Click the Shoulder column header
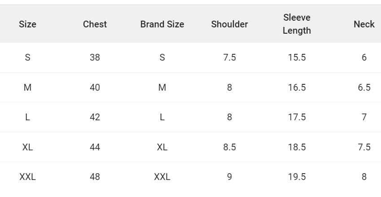The image size is (381, 197). [x=229, y=24]
